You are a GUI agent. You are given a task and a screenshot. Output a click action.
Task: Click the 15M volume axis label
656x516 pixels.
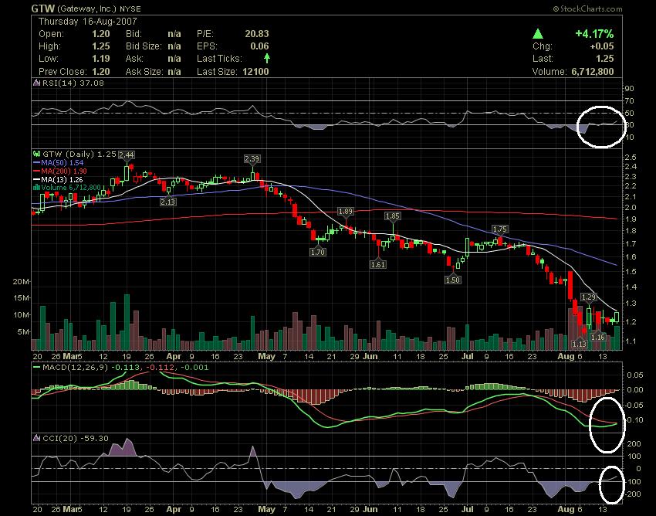point(21,298)
